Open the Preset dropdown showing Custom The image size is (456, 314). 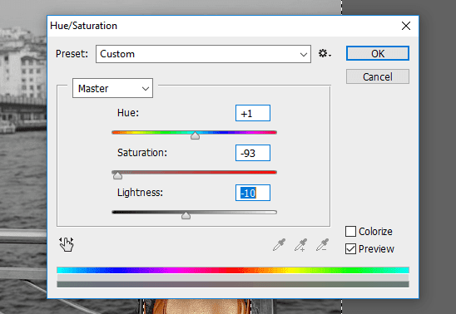pyautogui.click(x=203, y=54)
